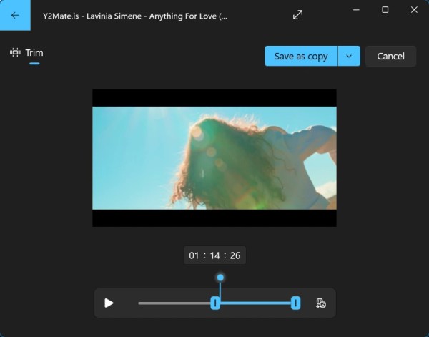Cancel the trim edit

390,57
